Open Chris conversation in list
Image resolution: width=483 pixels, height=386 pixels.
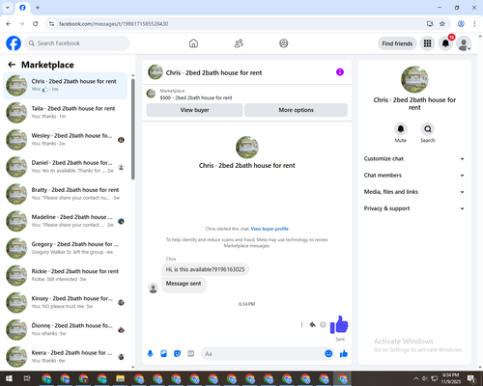click(65, 86)
